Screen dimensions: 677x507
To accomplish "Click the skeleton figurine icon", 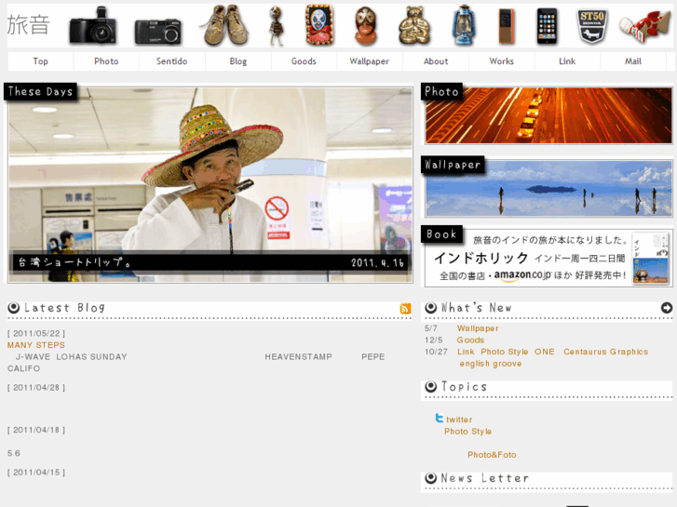I will [x=277, y=26].
